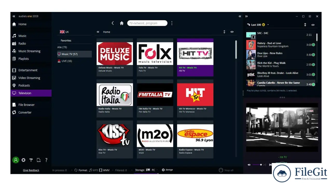Toggle eye view icon in channel view
This screenshot has height=186, width=332.
[x=232, y=32]
